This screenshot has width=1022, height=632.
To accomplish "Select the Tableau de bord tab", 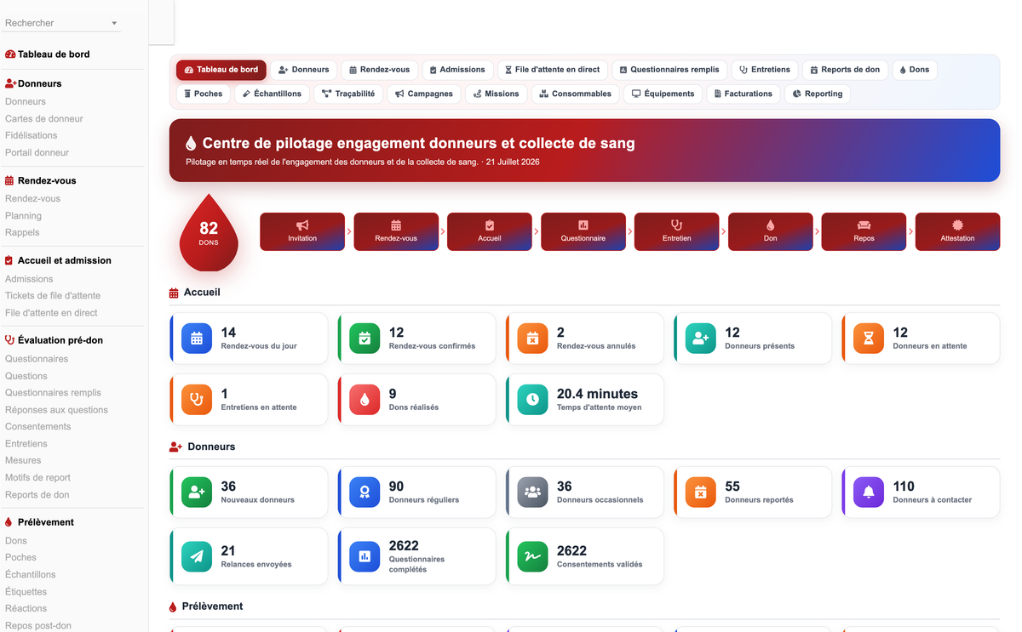I will tap(221, 70).
